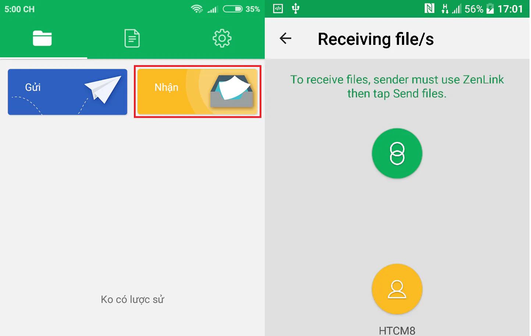Screen dimensions: 531x336
Task: Tap the NFC icon in right status bar
Action: coord(429,8)
